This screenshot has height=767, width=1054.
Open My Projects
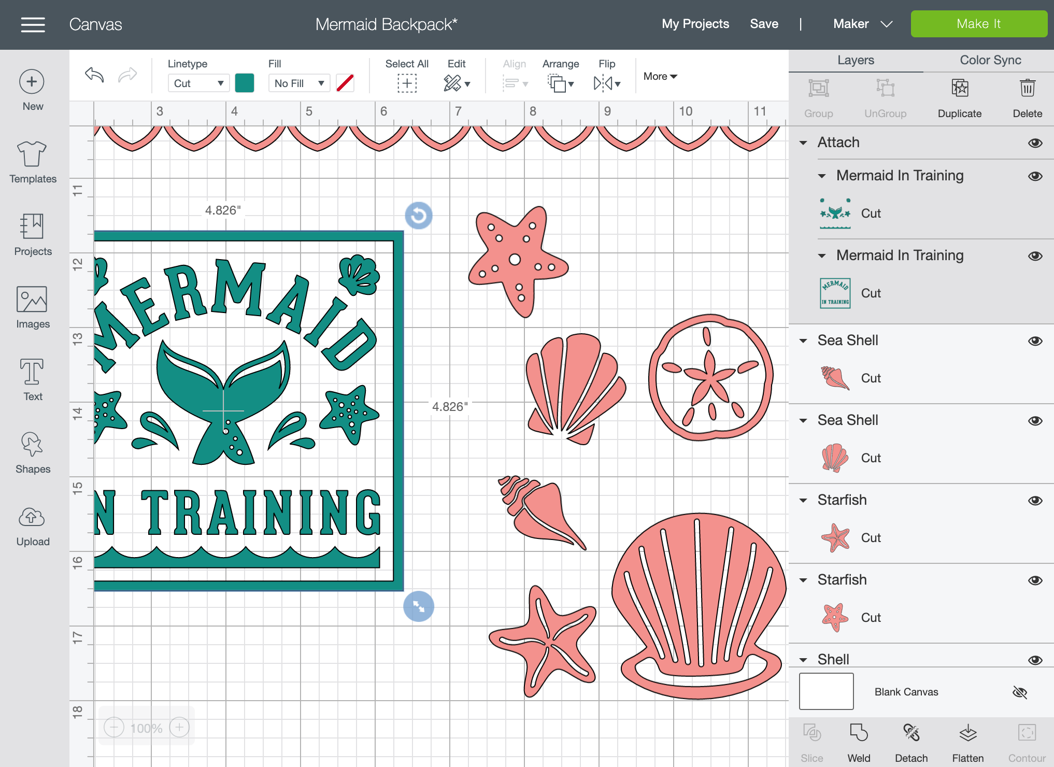point(695,24)
